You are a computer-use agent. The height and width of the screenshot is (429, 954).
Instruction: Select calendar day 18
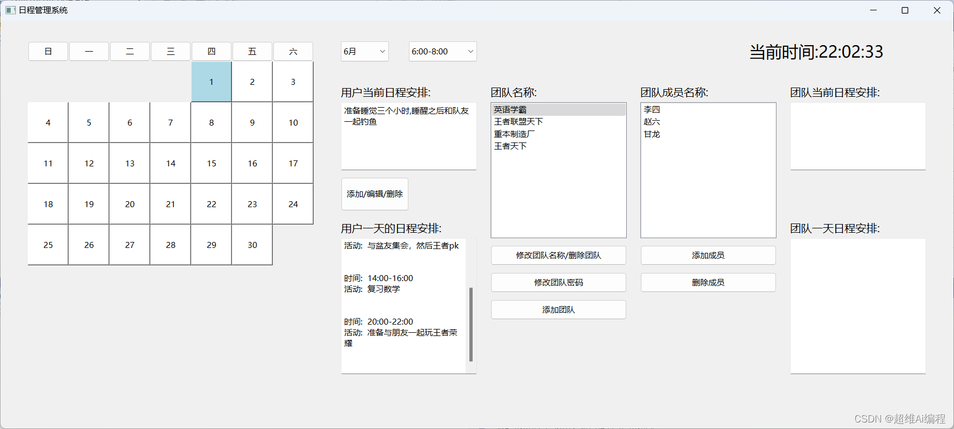tap(48, 204)
